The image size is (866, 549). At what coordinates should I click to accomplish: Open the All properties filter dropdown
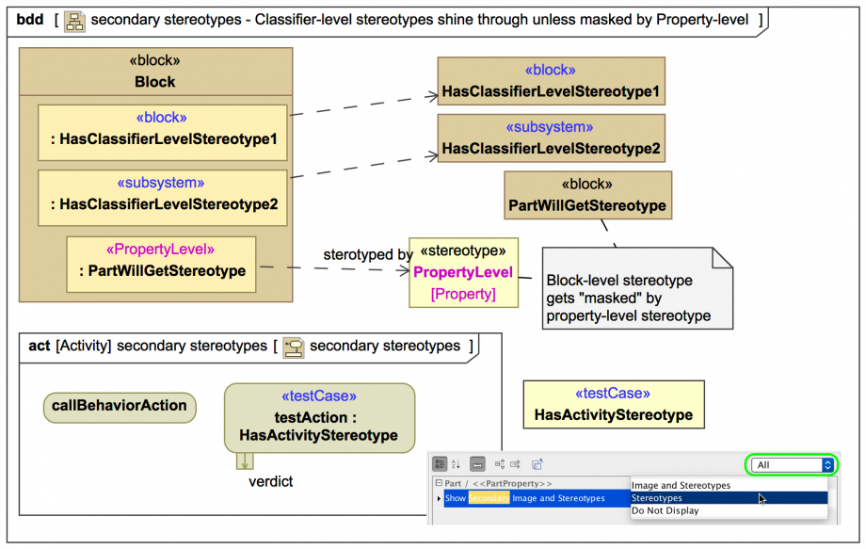click(792, 465)
